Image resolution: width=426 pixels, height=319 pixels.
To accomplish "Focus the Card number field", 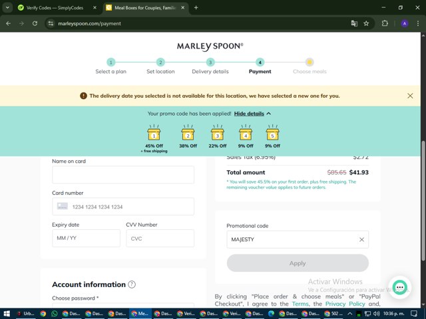I will click(x=123, y=207).
